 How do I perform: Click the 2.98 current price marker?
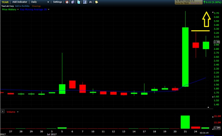point(216,42)
